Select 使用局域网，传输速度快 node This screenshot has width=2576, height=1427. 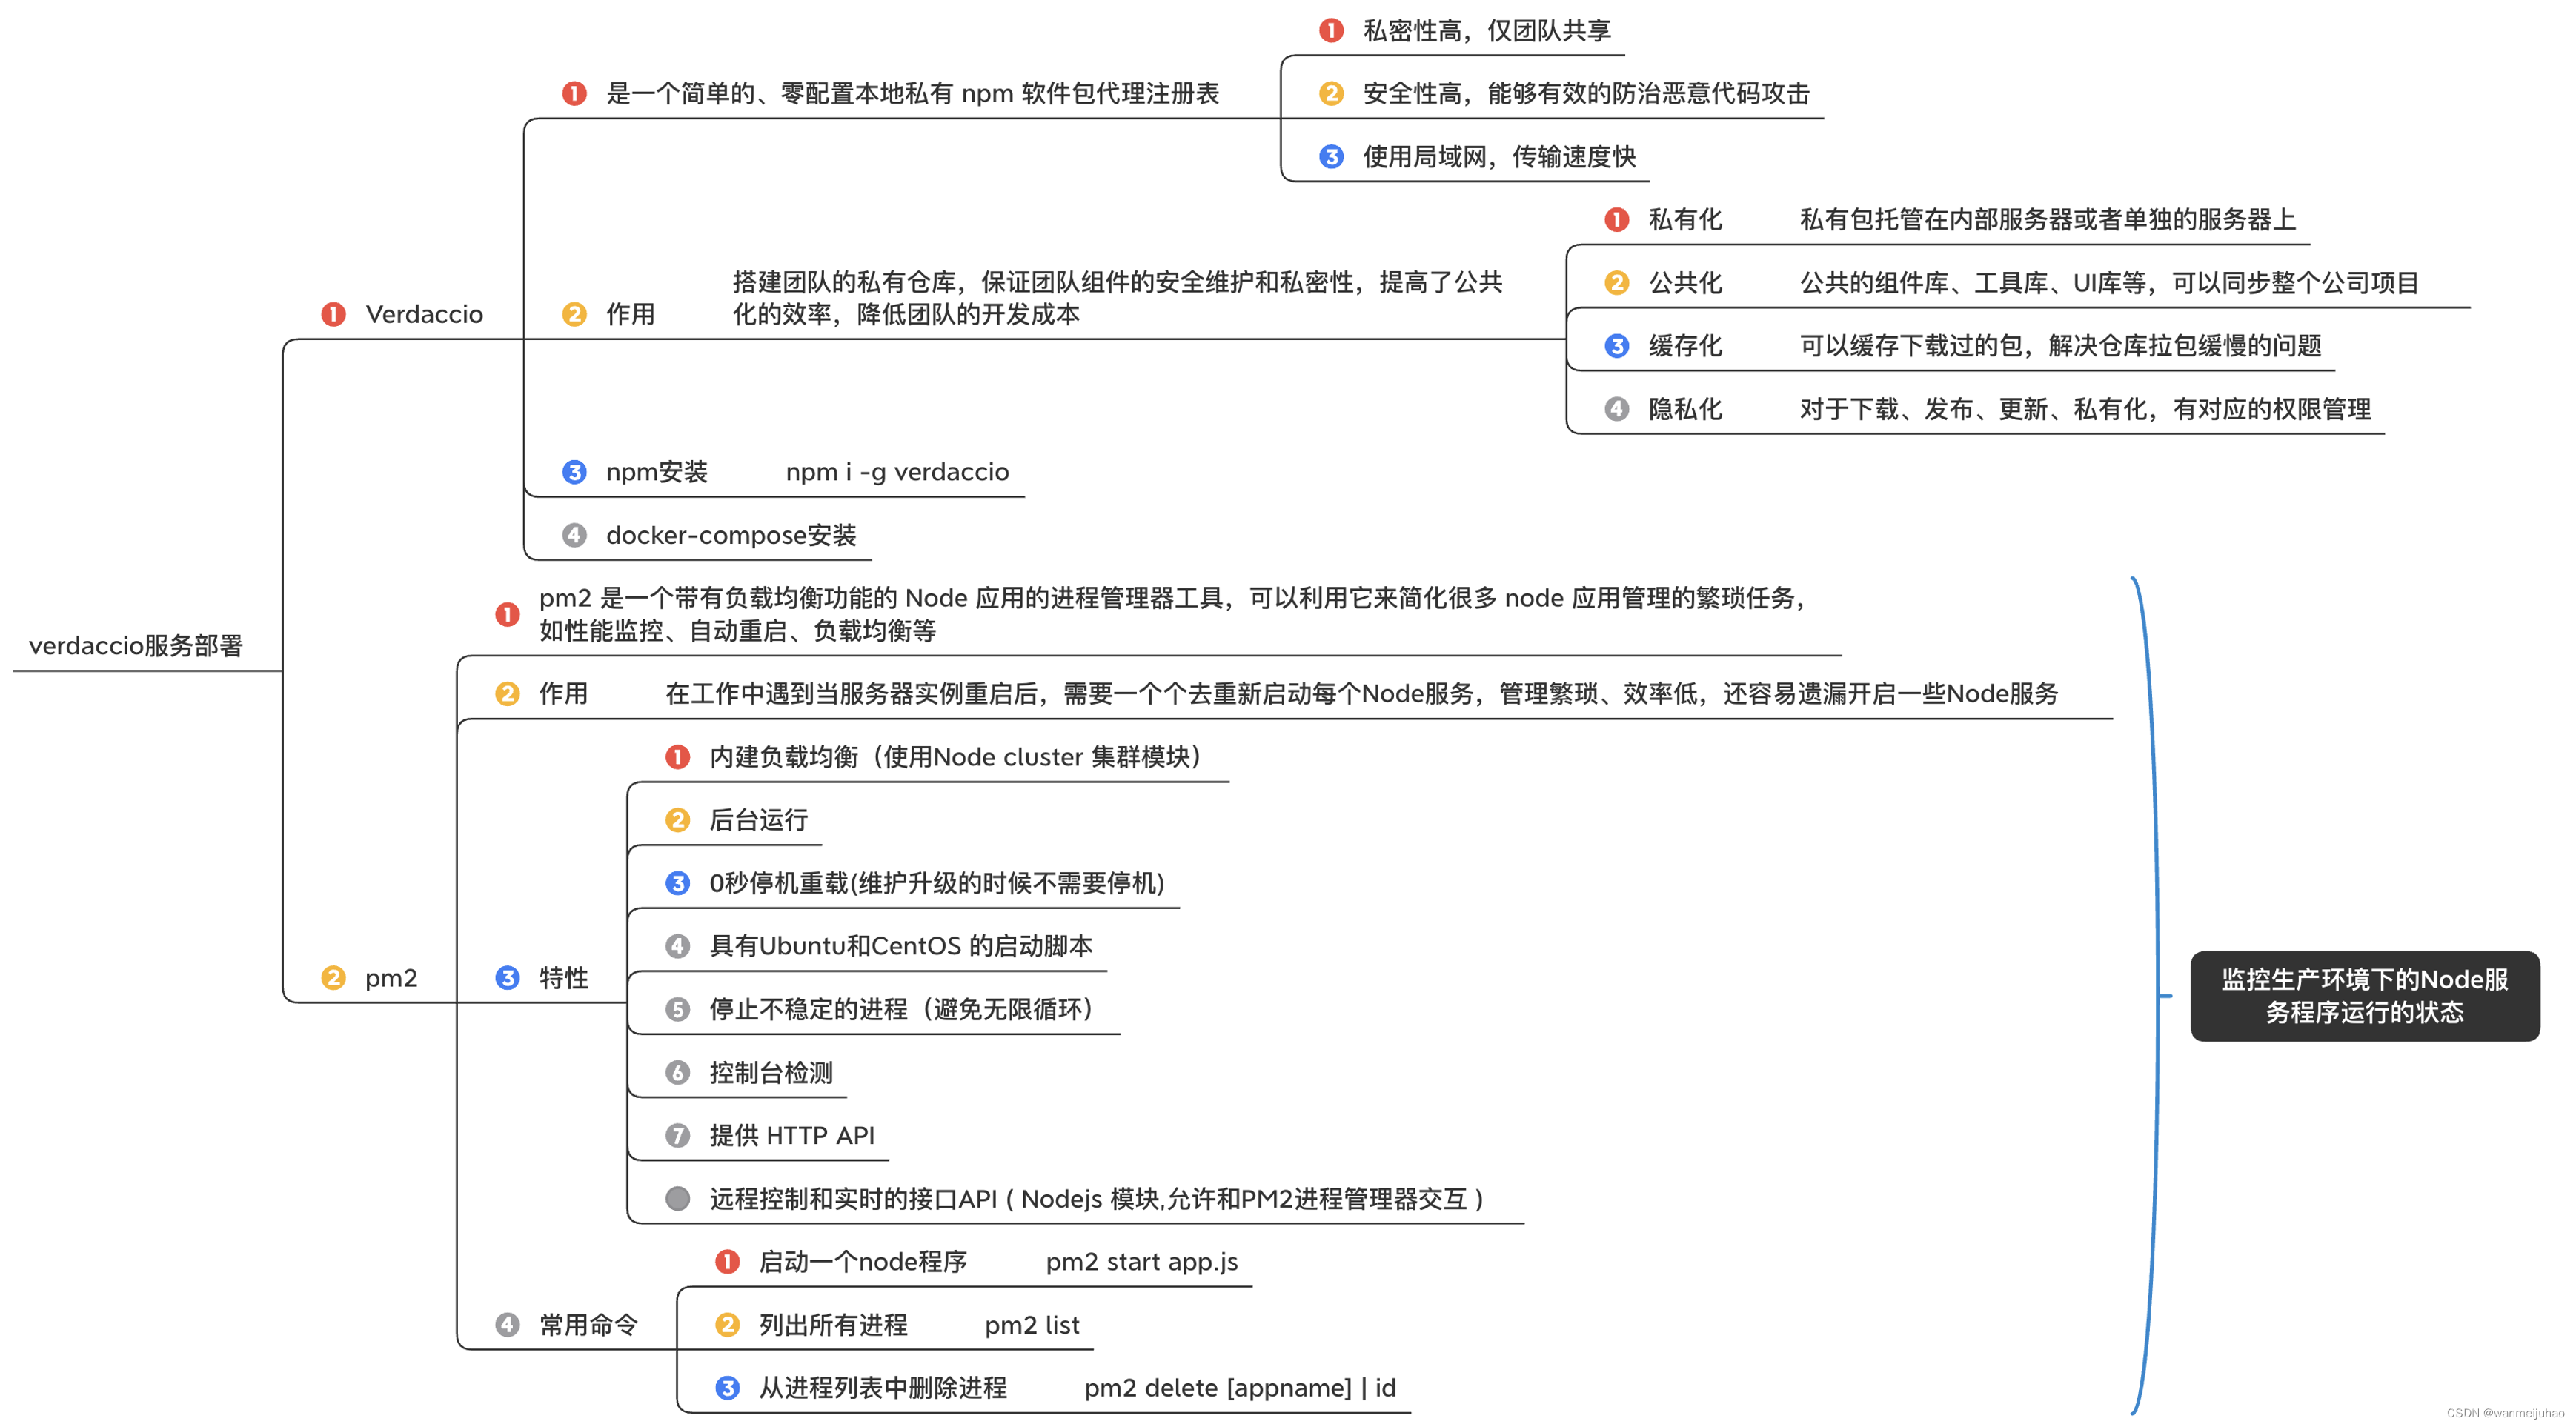(x=1499, y=156)
